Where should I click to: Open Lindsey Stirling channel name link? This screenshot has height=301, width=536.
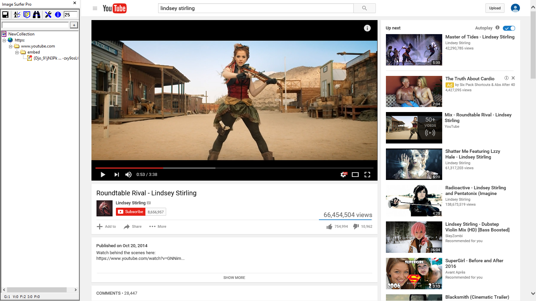pos(131,203)
